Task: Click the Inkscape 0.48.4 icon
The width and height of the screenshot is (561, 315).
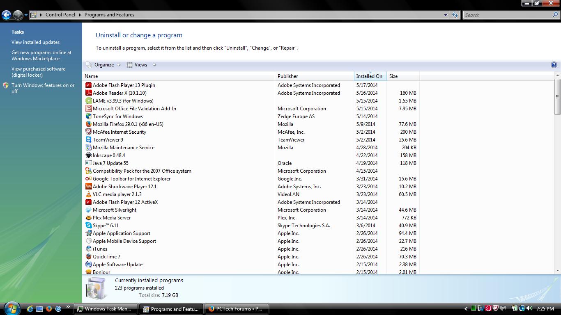Action: pos(88,155)
